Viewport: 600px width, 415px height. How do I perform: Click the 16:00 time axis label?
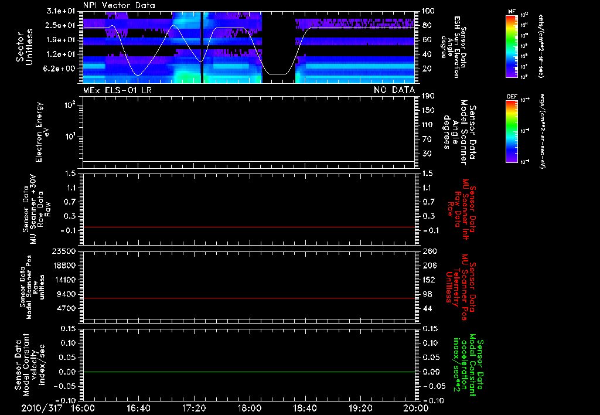(83, 408)
